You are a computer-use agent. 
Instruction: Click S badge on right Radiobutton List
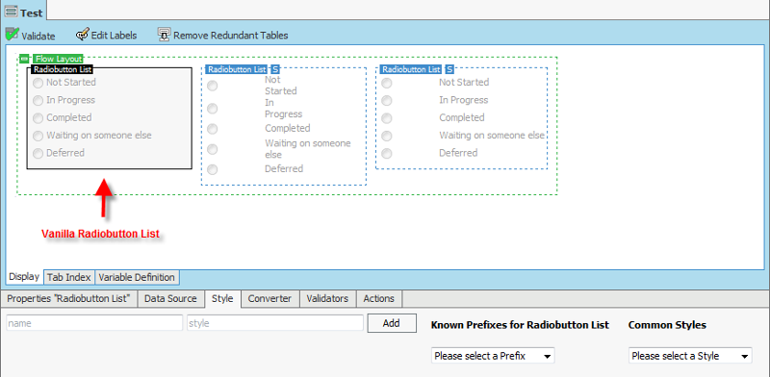(x=449, y=69)
